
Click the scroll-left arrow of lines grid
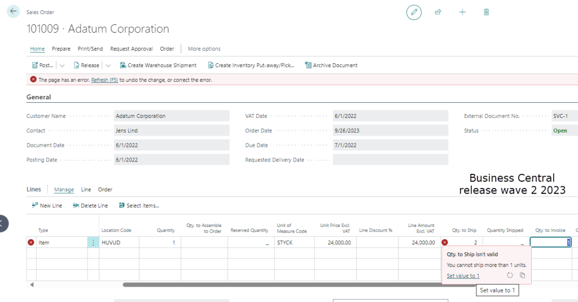point(32,285)
